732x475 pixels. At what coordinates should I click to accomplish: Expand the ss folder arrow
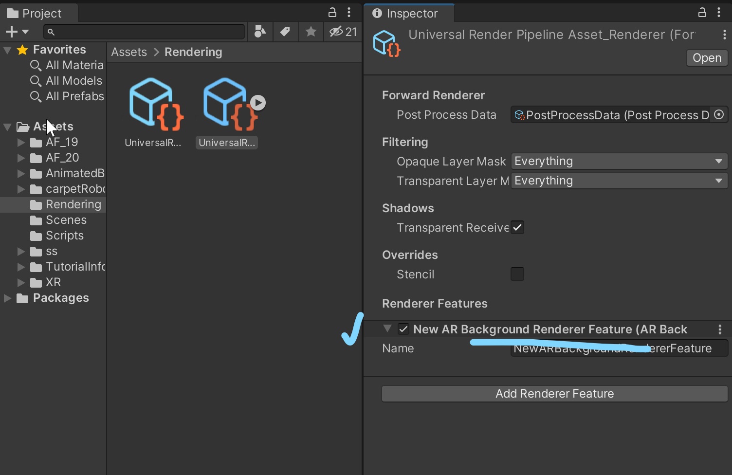coord(21,251)
